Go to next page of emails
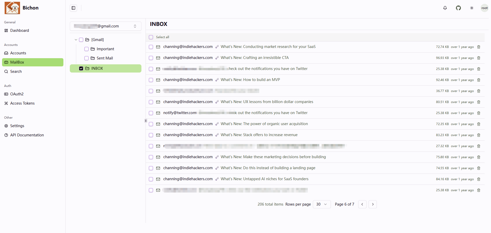The image size is (491, 233). (373, 204)
